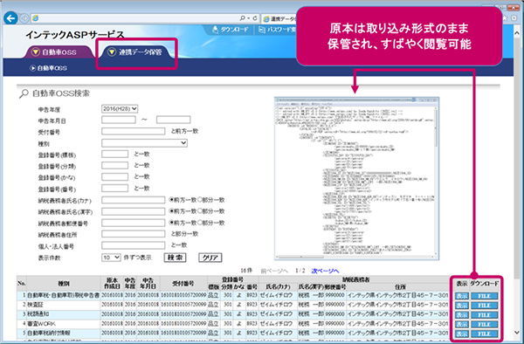Click the page vertical scrollbar down arrow
524x344 pixels.
(x=517, y=333)
